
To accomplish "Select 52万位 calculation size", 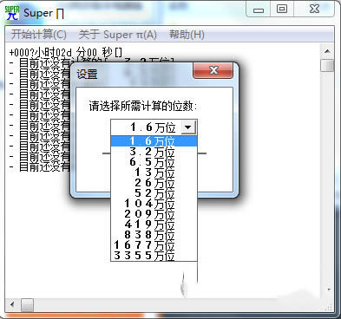I will [x=154, y=193].
